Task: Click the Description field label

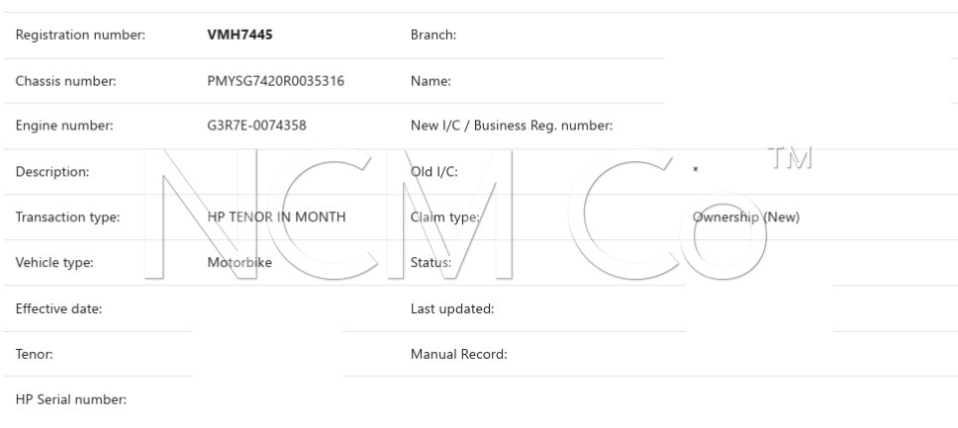Action: click(x=52, y=172)
